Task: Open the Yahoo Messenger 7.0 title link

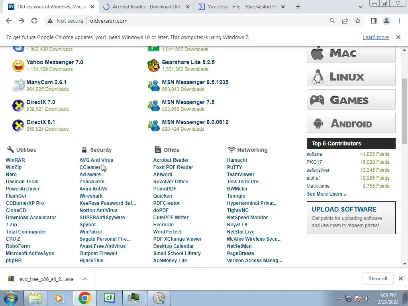Action: [x=55, y=62]
